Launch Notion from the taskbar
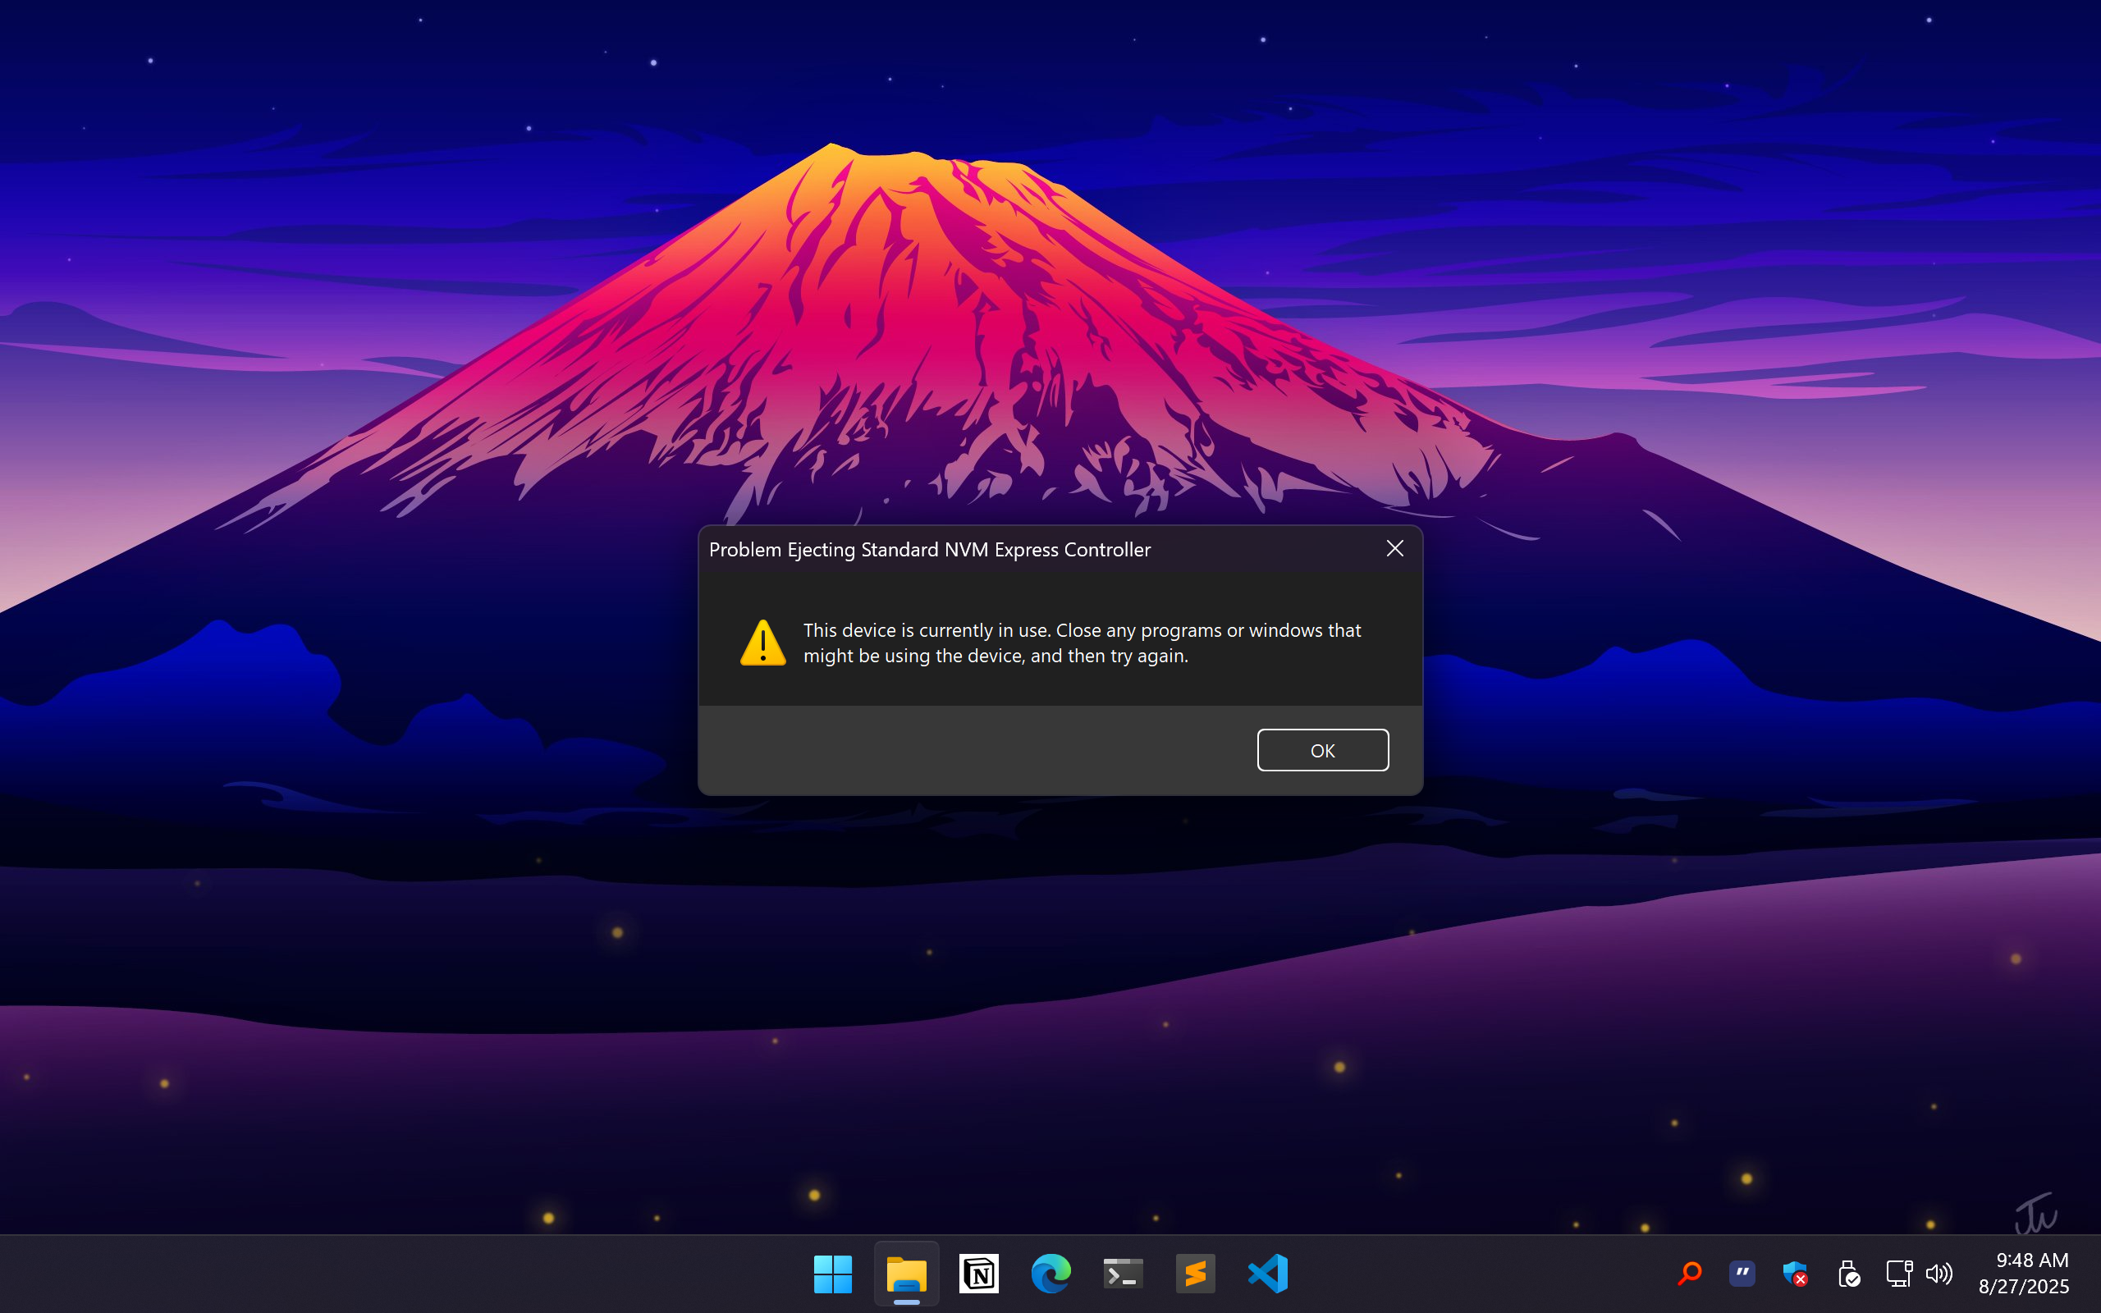 pyautogui.click(x=978, y=1274)
